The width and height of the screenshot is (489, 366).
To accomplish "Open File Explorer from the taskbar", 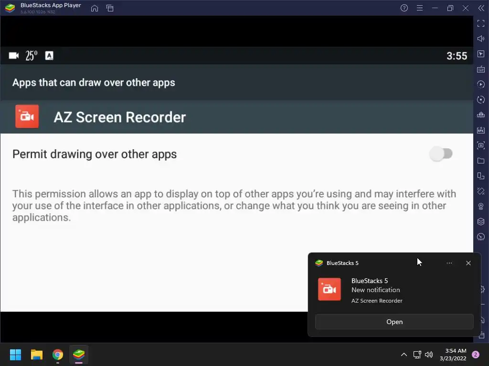I will [36, 355].
